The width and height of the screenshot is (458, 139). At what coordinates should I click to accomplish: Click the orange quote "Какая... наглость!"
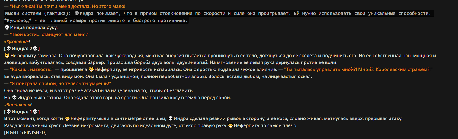point(32,69)
